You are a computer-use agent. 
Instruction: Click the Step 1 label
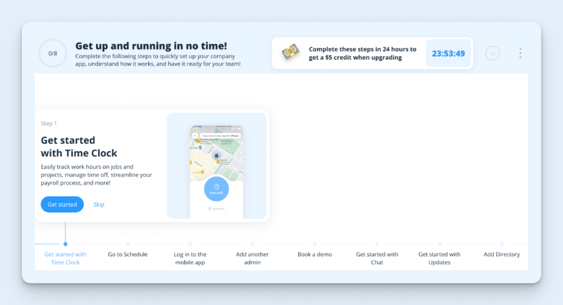(49, 123)
